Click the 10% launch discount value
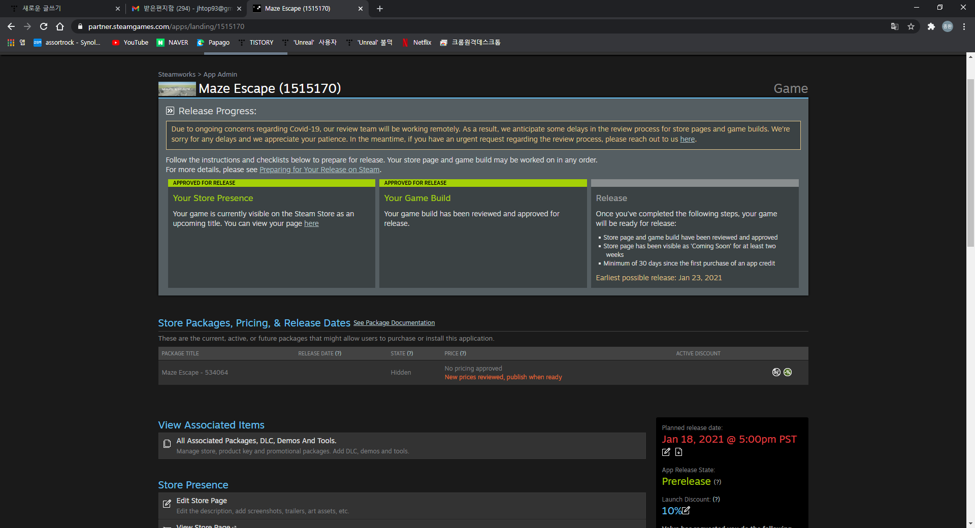This screenshot has height=528, width=975. [671, 511]
